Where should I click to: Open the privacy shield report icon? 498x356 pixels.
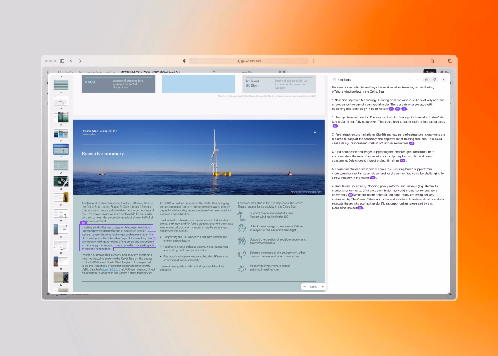[184, 61]
